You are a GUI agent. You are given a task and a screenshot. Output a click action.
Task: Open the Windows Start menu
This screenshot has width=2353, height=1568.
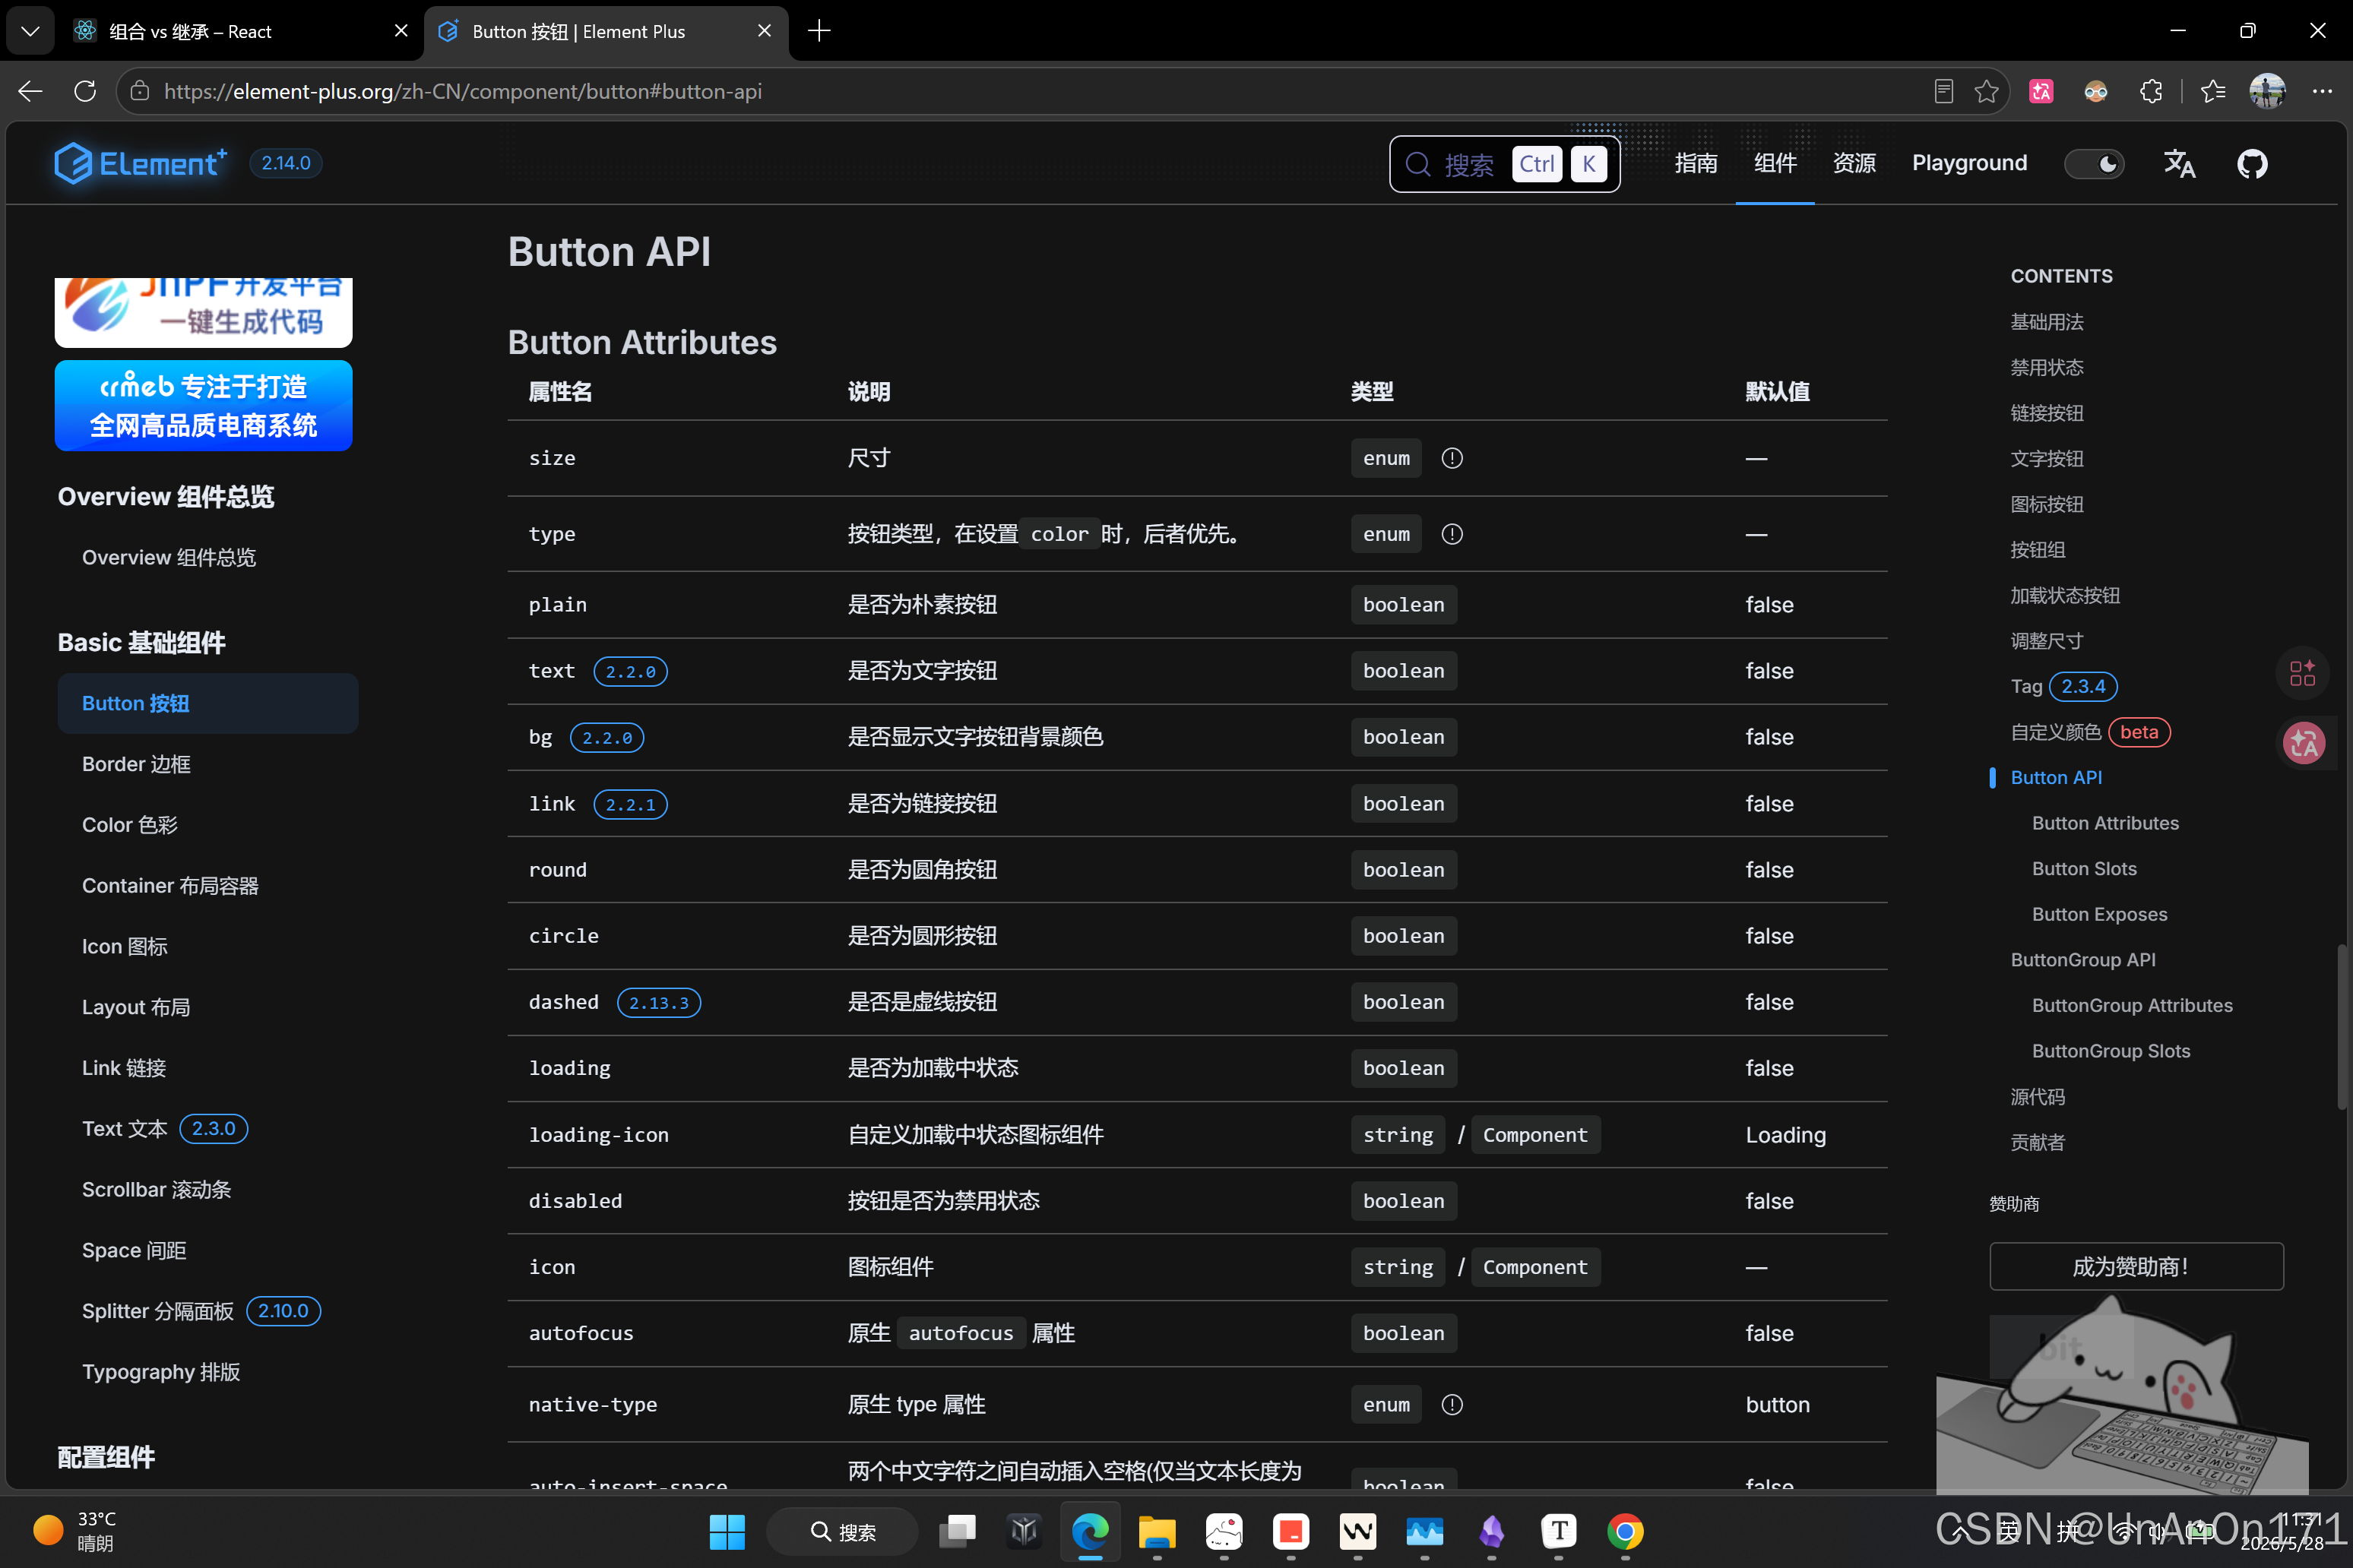pyautogui.click(x=727, y=1531)
